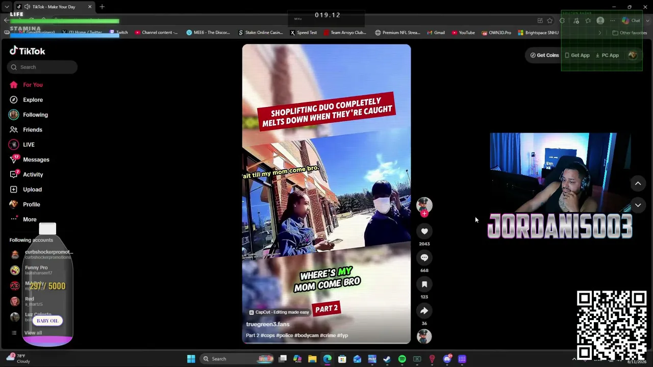Open the #crime hashtag
Image resolution: width=653 pixels, height=367 pixels.
pos(328,335)
